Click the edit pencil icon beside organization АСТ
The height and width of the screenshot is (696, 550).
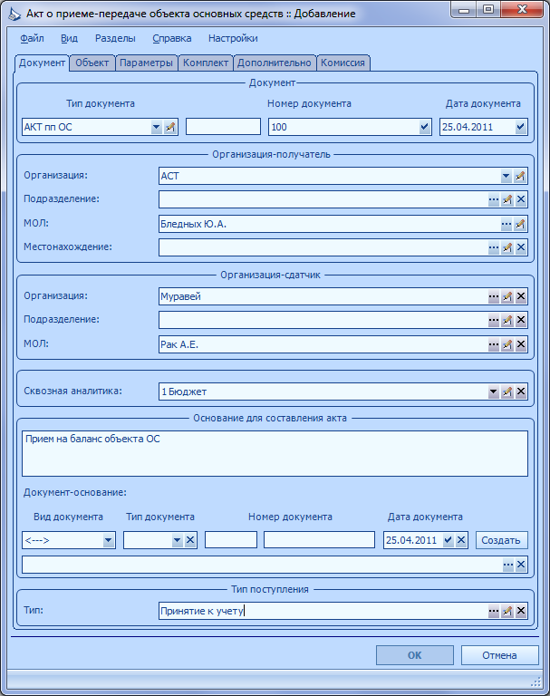520,176
